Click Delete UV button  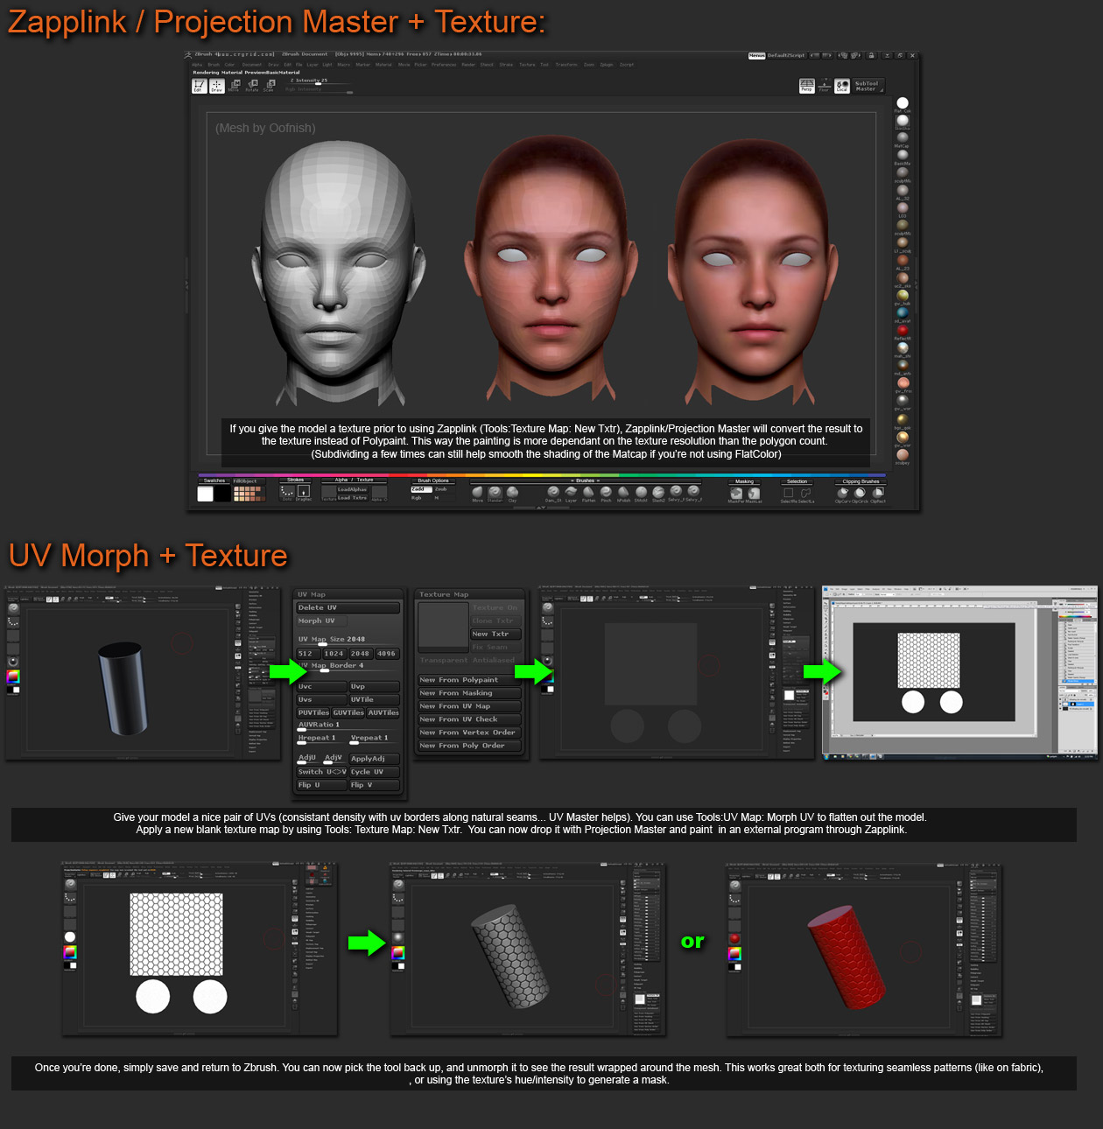pyautogui.click(x=348, y=607)
